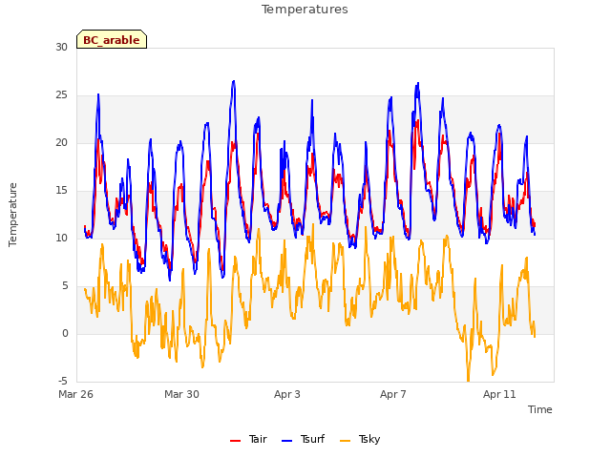Click the Mar 30 x-axis label
The height and width of the screenshot is (458, 611).
point(181,394)
